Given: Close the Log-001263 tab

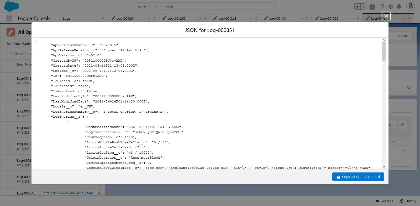Looking at the screenshot, I should pos(256,18).
